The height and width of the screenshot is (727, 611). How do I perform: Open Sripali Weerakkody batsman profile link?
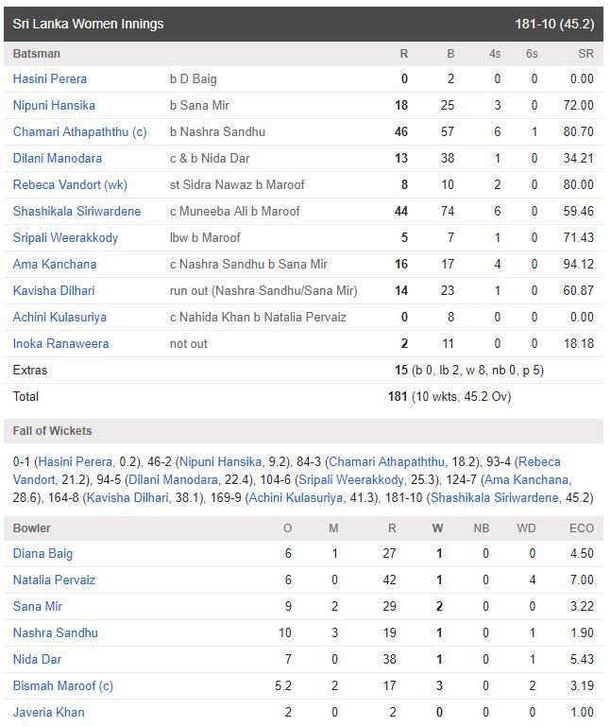(65, 238)
